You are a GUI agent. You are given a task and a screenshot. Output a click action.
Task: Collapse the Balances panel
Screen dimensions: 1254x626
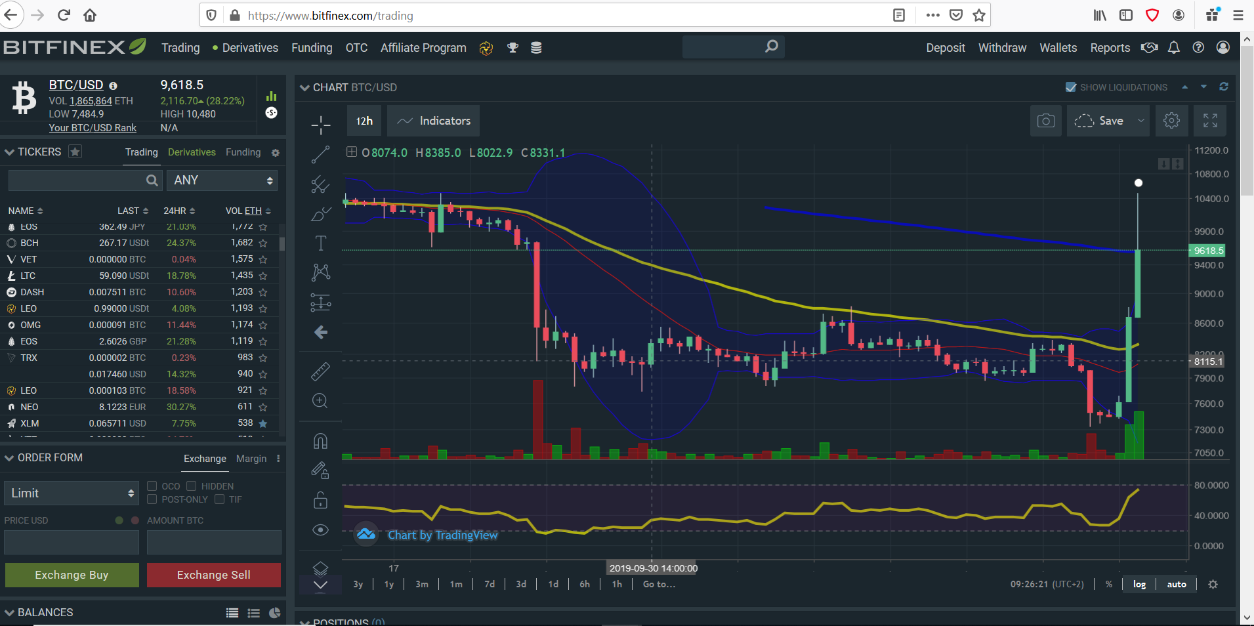9,613
